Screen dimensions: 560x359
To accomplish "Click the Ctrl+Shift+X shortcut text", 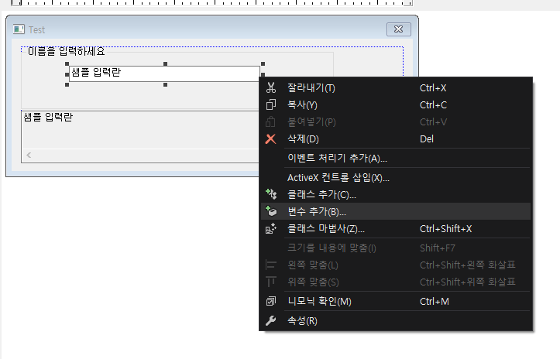I will 445,228.
